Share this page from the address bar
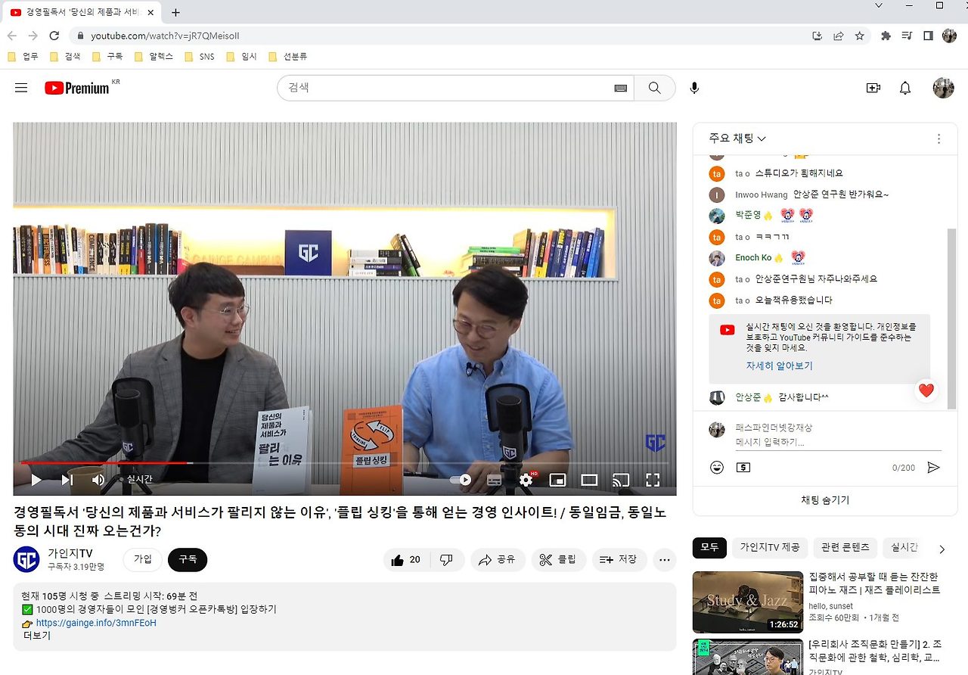The width and height of the screenshot is (968, 675). click(x=839, y=36)
